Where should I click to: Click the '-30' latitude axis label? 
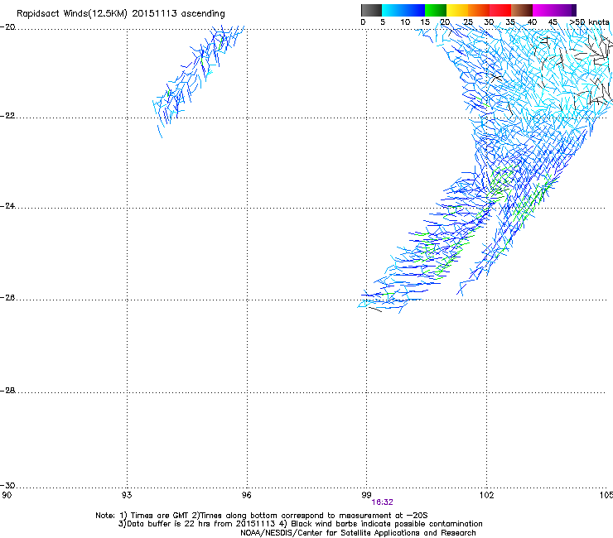pyautogui.click(x=7, y=485)
